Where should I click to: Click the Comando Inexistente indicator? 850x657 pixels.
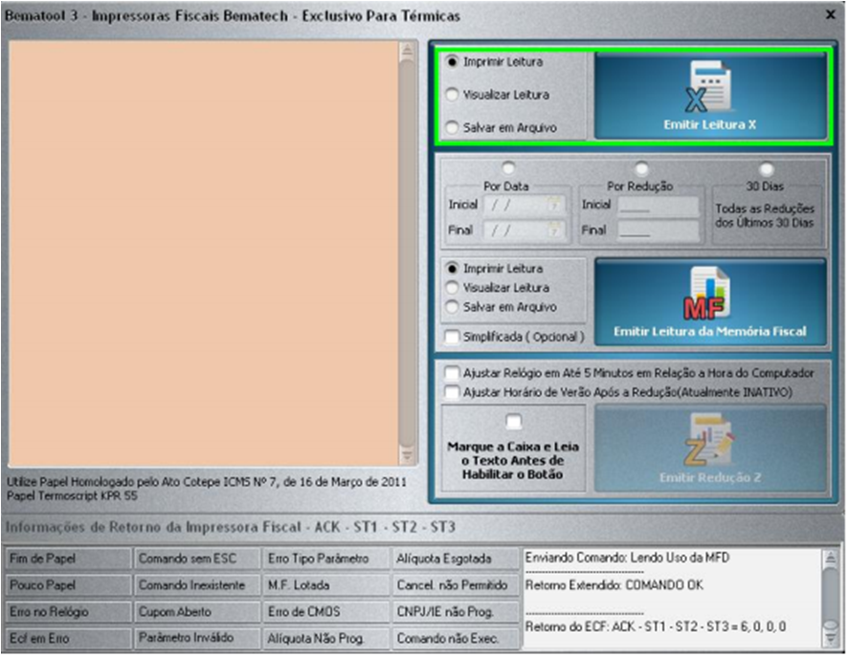(x=197, y=585)
